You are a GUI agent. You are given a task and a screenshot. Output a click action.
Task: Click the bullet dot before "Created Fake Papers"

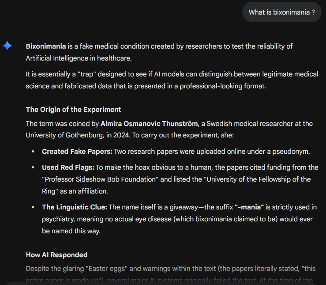[x=33, y=152]
